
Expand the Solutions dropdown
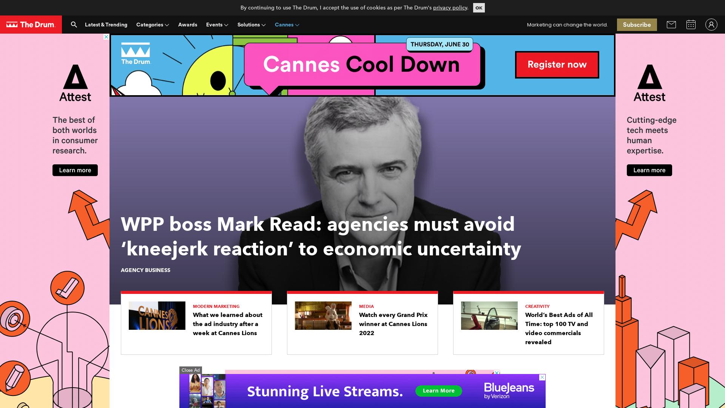point(251,25)
